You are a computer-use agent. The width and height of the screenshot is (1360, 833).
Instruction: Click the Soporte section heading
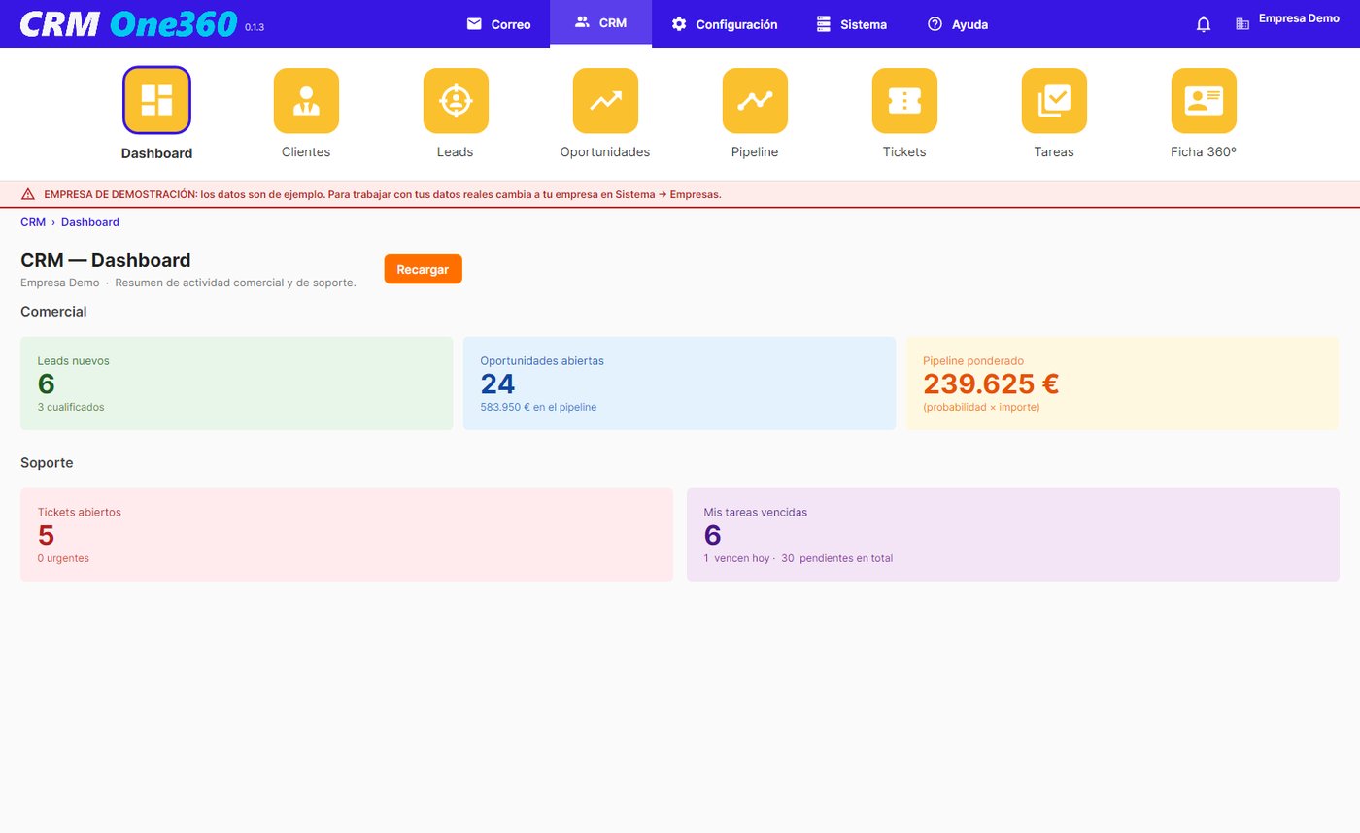(47, 463)
